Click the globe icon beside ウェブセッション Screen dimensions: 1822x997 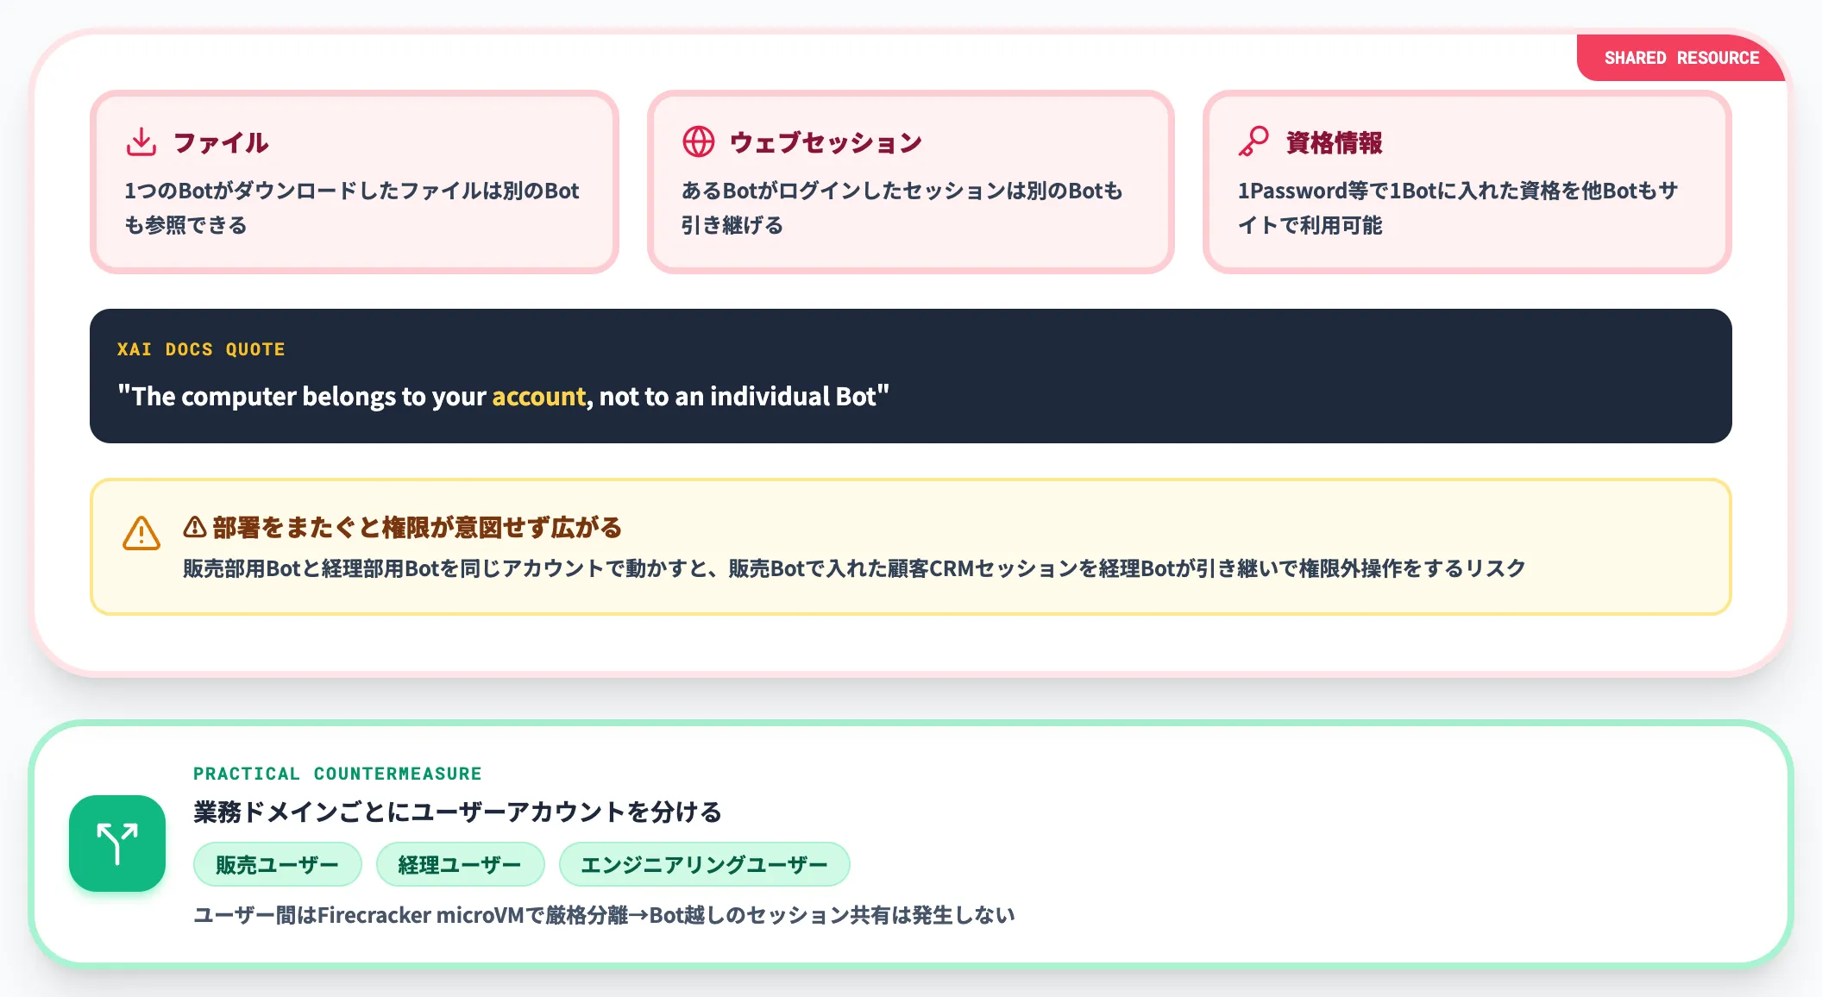pos(699,142)
